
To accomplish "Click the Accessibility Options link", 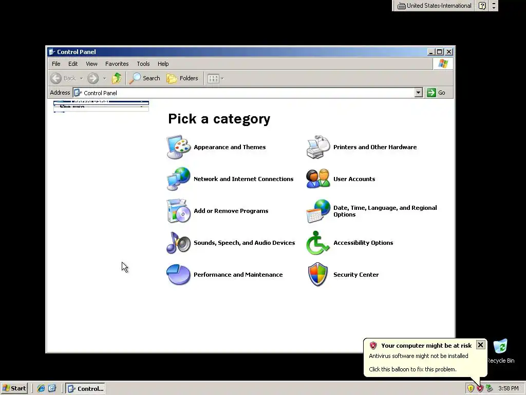I will pos(363,243).
